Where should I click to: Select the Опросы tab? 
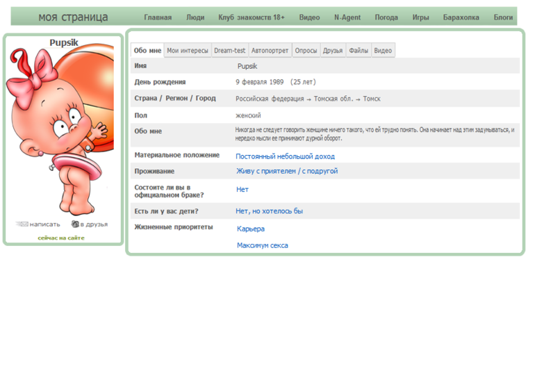[306, 51]
